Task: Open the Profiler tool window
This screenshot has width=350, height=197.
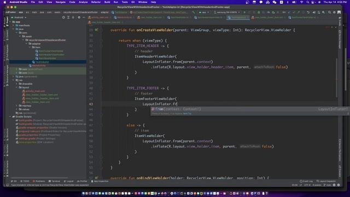Action: coord(82,181)
